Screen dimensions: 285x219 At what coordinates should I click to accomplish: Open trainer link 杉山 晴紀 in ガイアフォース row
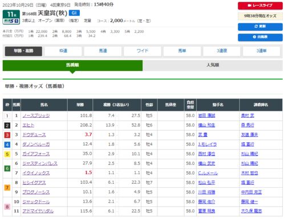point(250,154)
